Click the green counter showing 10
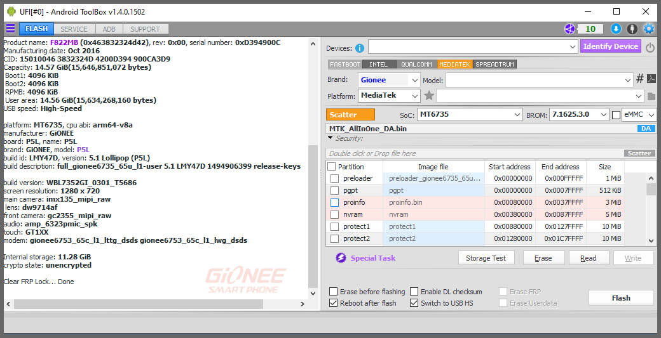Viewport: 661px width, 338px height. [590, 29]
